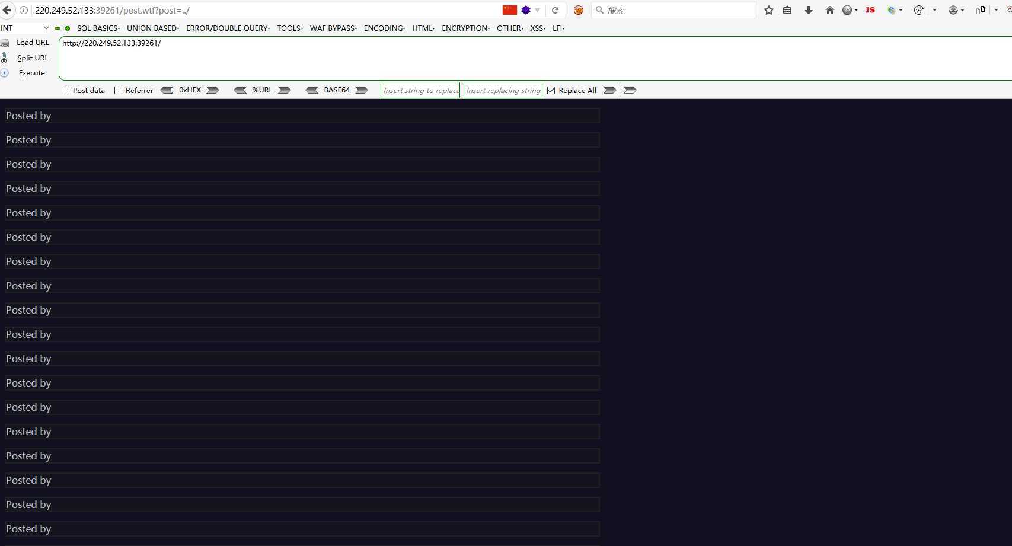Viewport: 1012px width, 546px height.
Task: Click the Load URL button
Action: tap(33, 43)
